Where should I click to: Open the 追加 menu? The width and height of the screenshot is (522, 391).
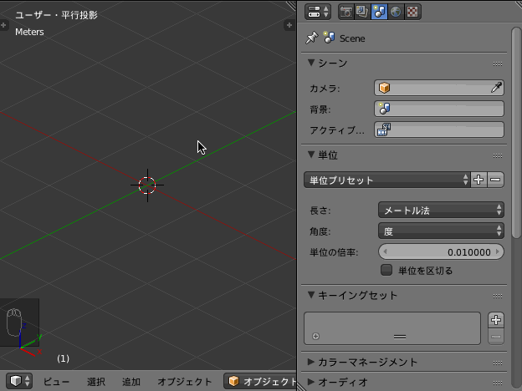coord(130,381)
